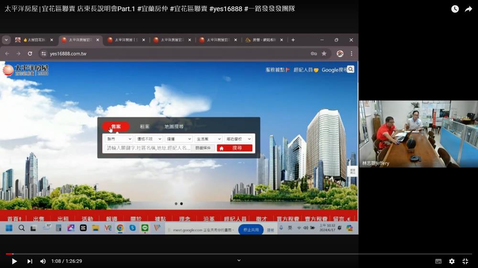Toggle subtitles on the video
478x268 pixels.
(438, 261)
